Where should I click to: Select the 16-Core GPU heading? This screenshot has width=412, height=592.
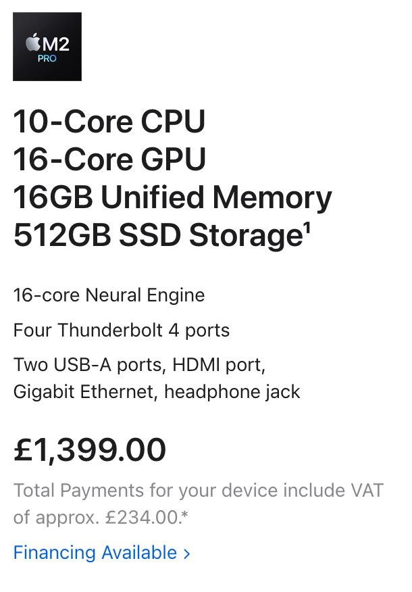109,160
